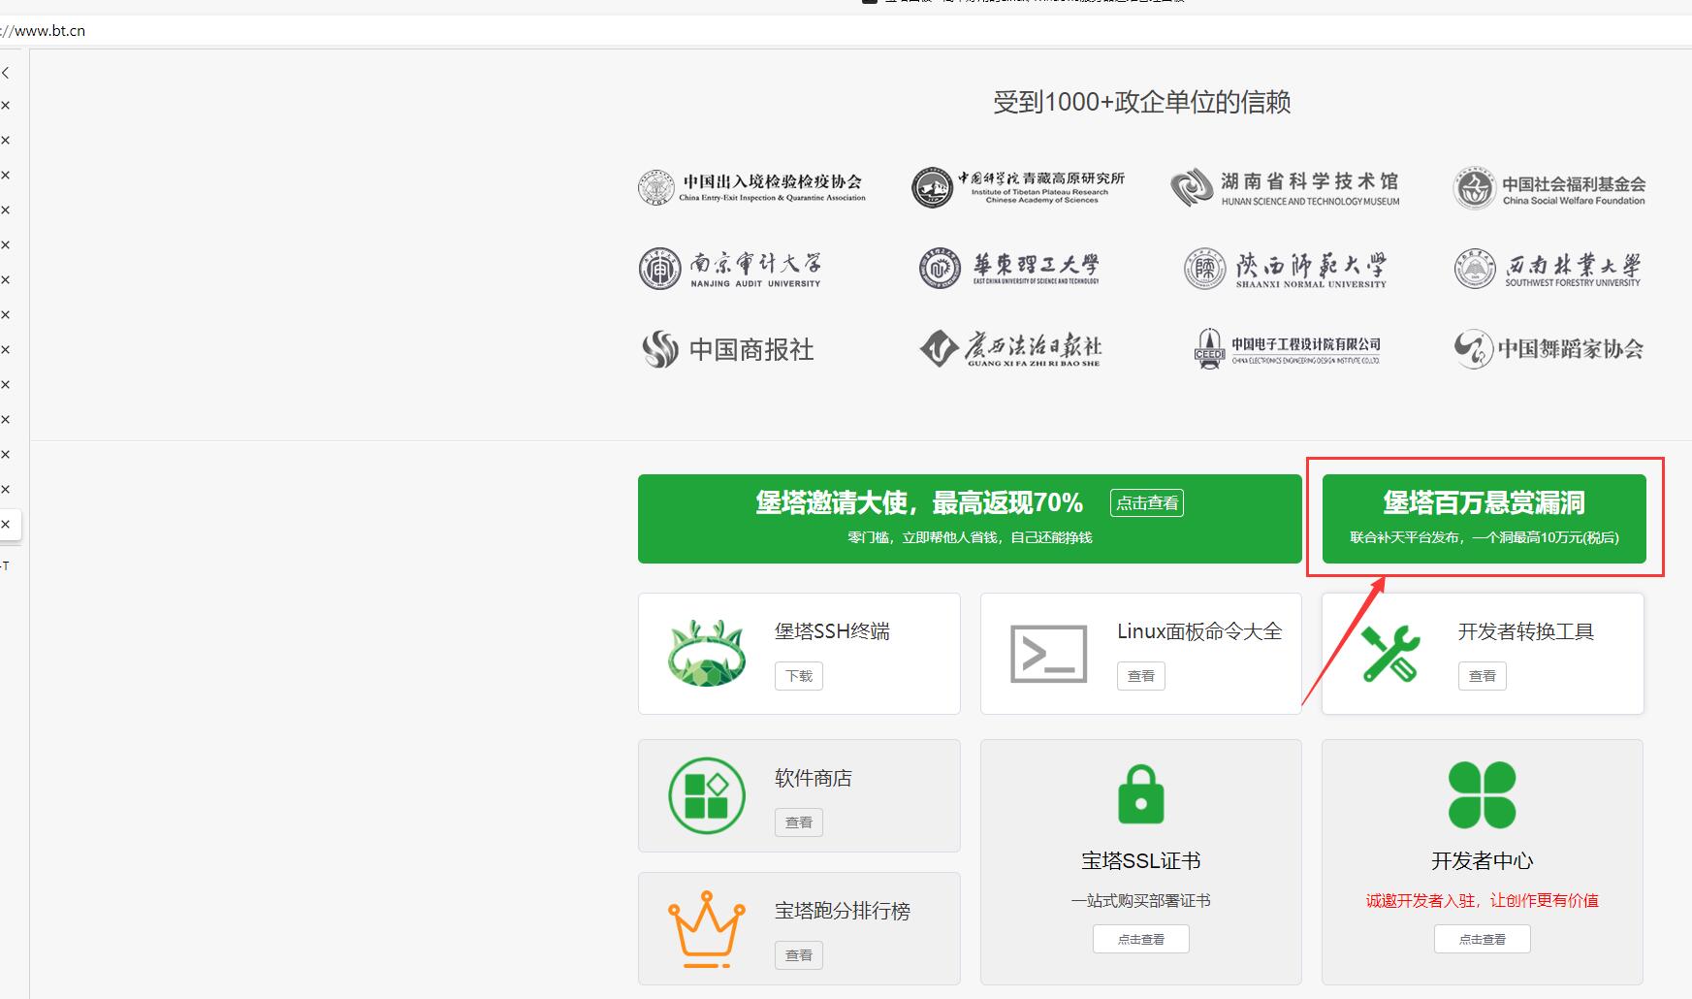Open the 开发者中心 title

click(x=1483, y=860)
